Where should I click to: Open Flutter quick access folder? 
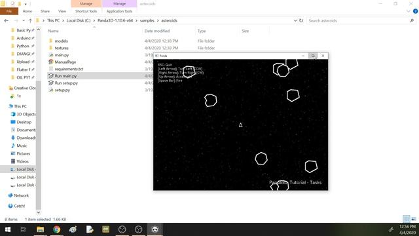[23, 69]
